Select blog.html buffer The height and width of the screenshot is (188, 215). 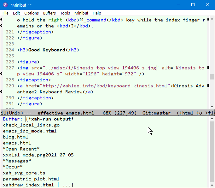coord(15,137)
